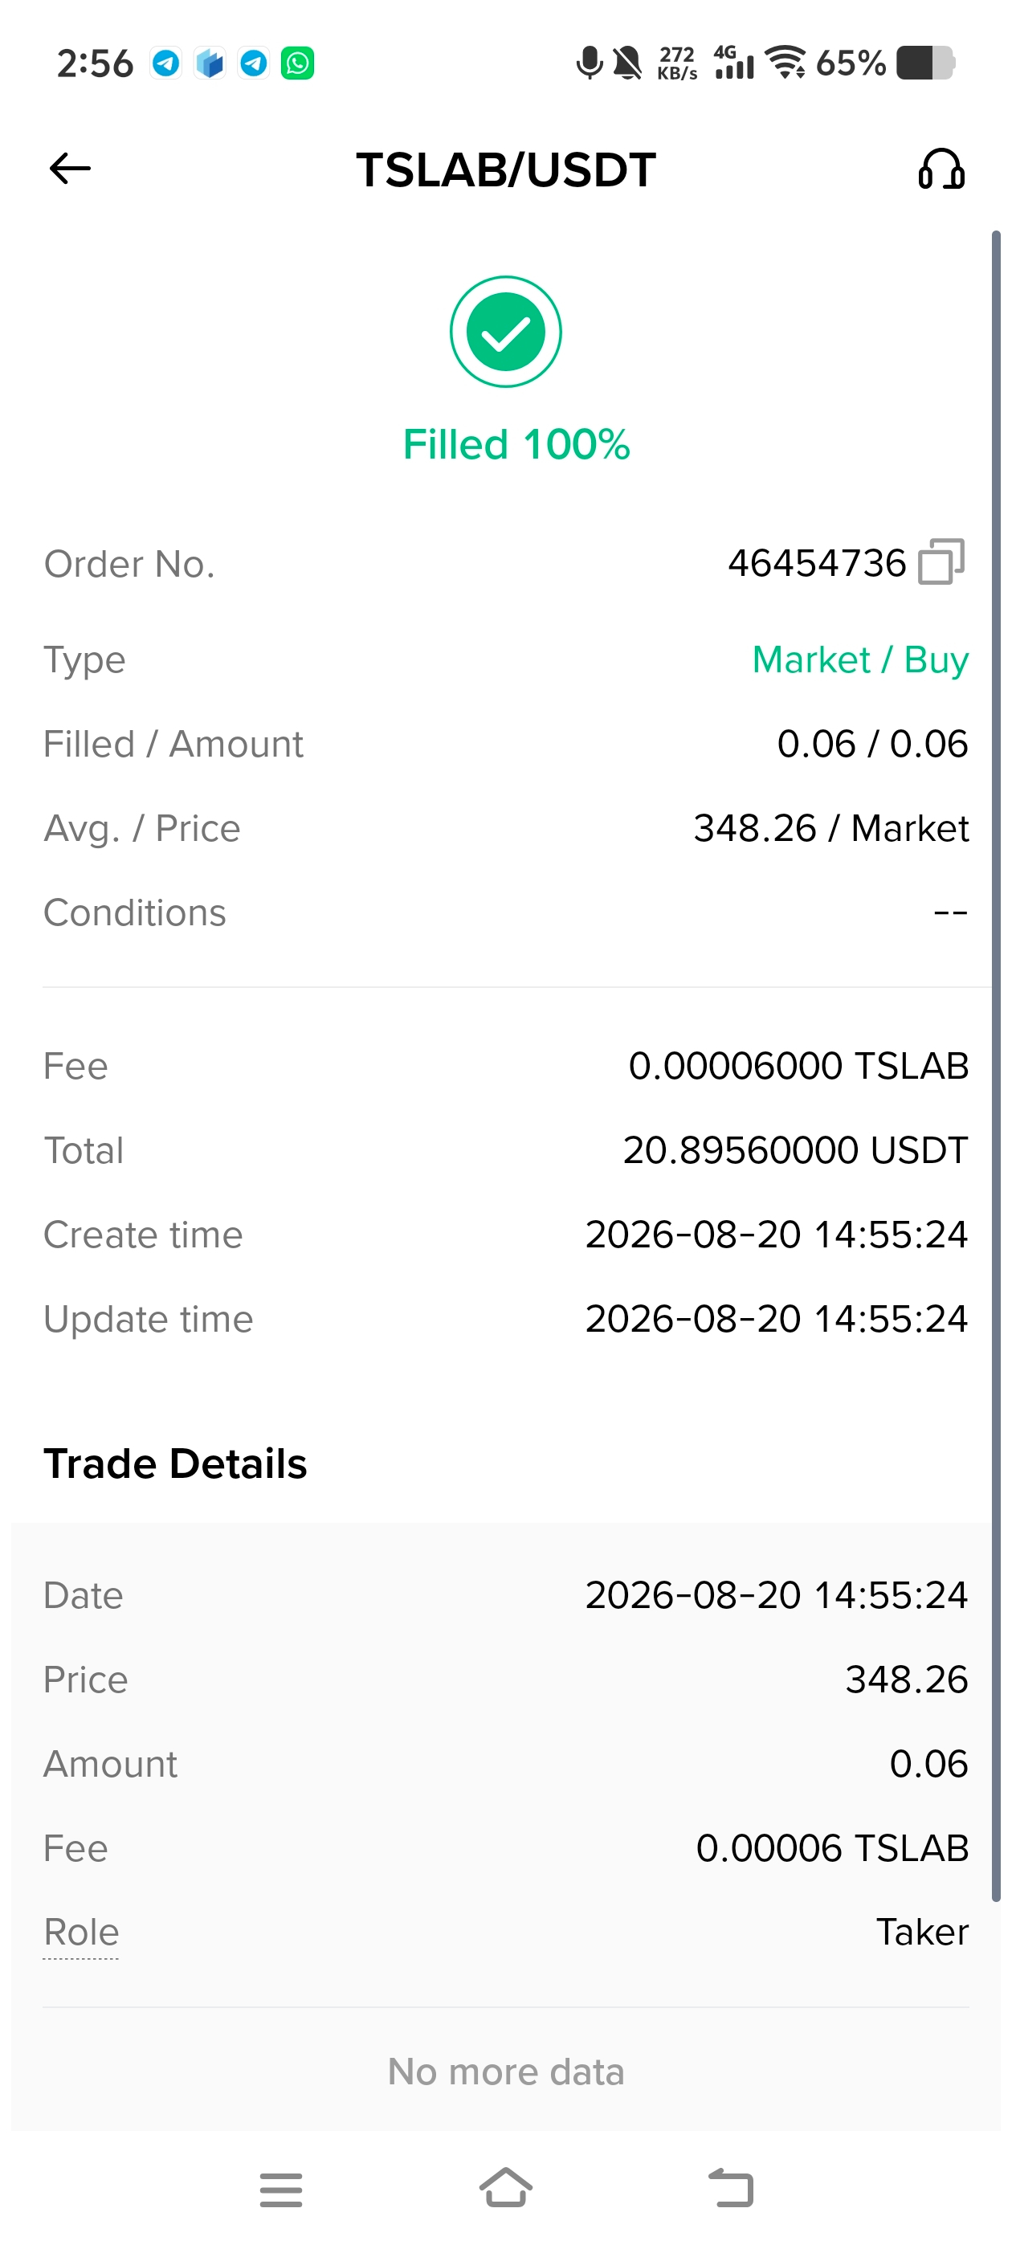1012x2249 pixels.
Task: Tap the No more data footer text
Action: 505,2071
